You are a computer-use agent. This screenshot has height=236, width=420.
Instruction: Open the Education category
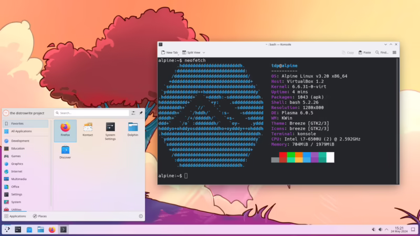(25, 148)
